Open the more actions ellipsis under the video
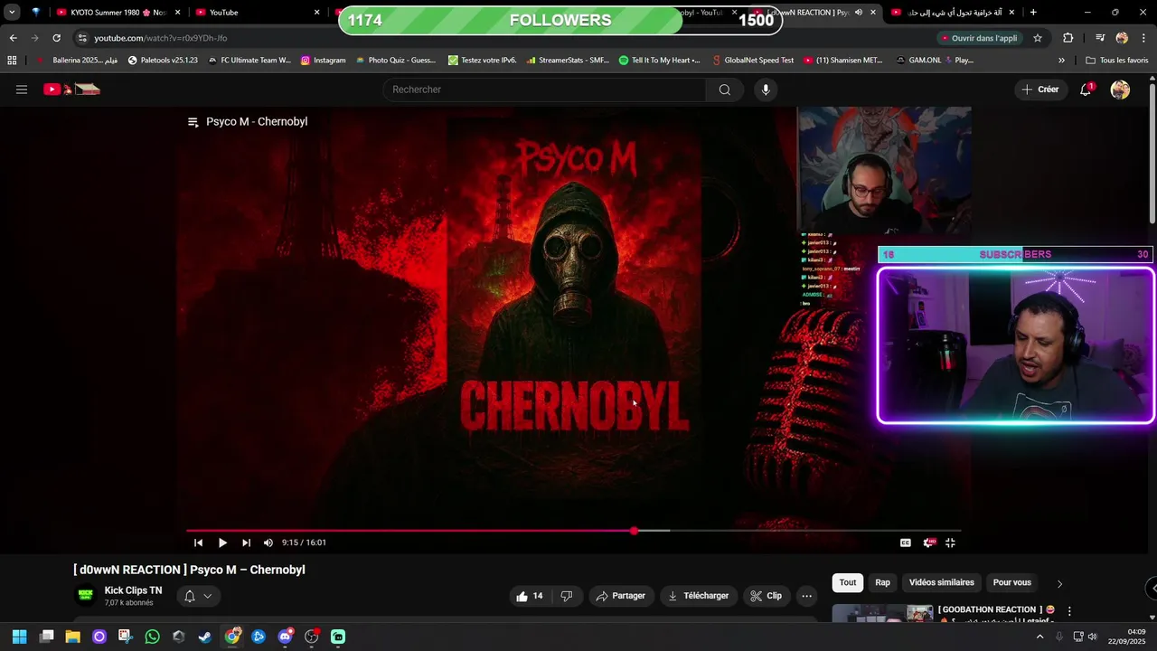This screenshot has height=651, width=1157. coord(806,596)
